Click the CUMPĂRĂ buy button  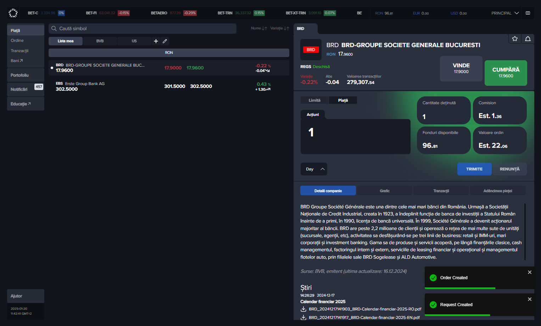click(x=506, y=73)
